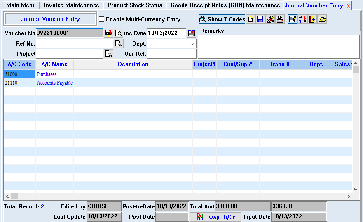Click the new voucher blank page icon
Screen dimensions: 363x222
pos(250,19)
